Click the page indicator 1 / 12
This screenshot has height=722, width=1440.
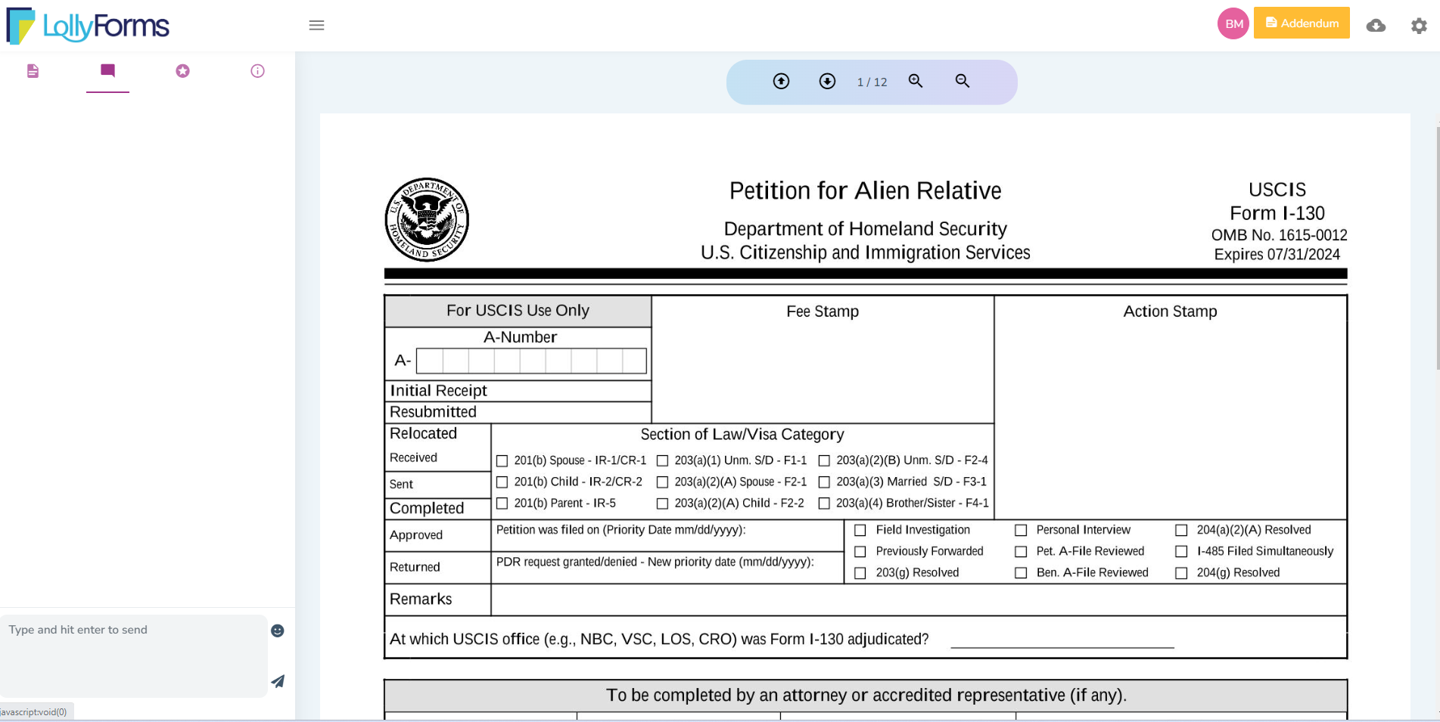pyautogui.click(x=872, y=82)
